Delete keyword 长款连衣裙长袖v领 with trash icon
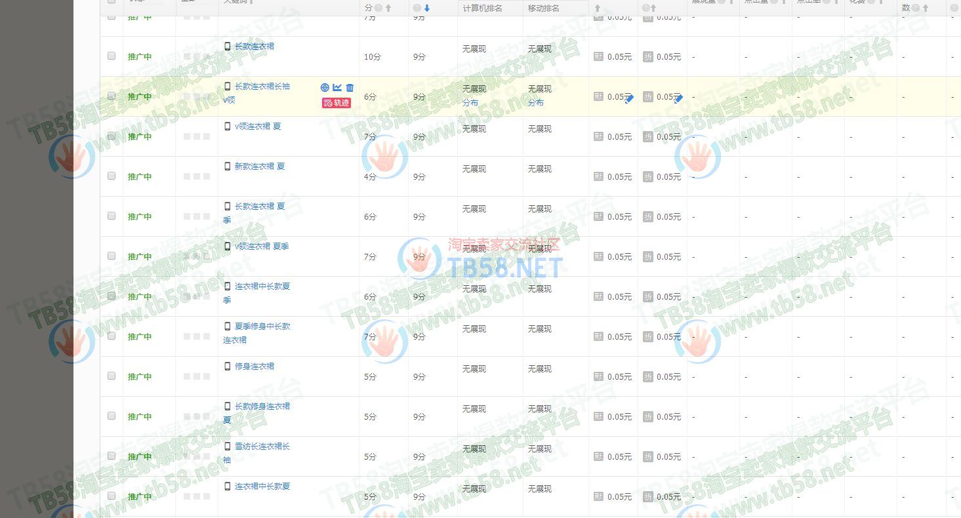The image size is (961, 518). pyautogui.click(x=350, y=88)
